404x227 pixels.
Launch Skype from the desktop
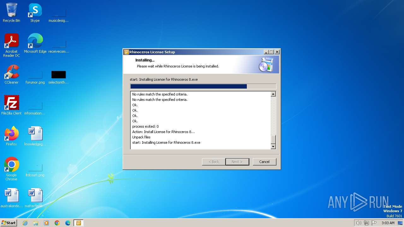35,13
